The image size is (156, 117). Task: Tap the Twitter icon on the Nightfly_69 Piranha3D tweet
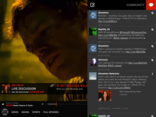click(153, 30)
